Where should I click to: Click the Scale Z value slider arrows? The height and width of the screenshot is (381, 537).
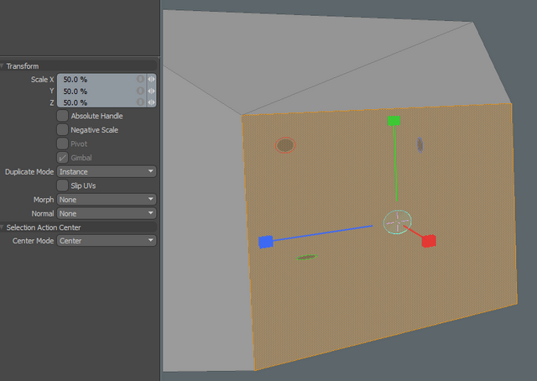point(151,102)
